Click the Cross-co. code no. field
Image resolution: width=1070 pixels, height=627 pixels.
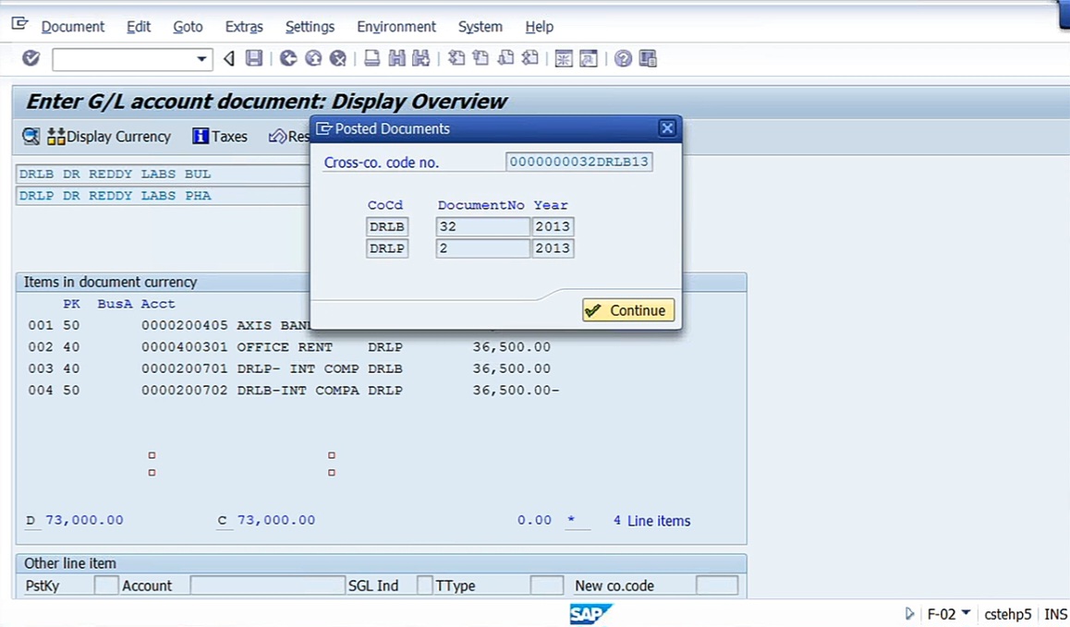[x=579, y=162]
